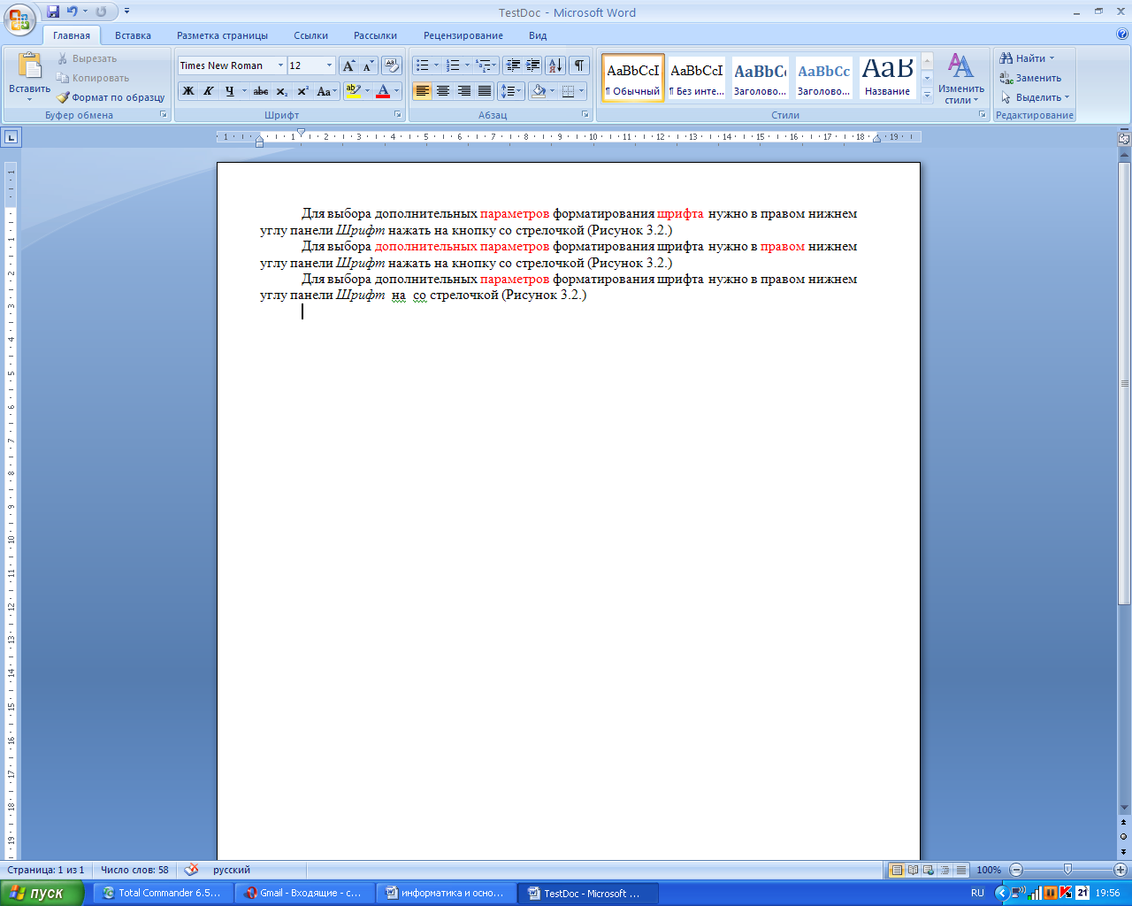Screen dimensions: 1132x906
Task: Click the Sort icon
Action: coord(555,65)
